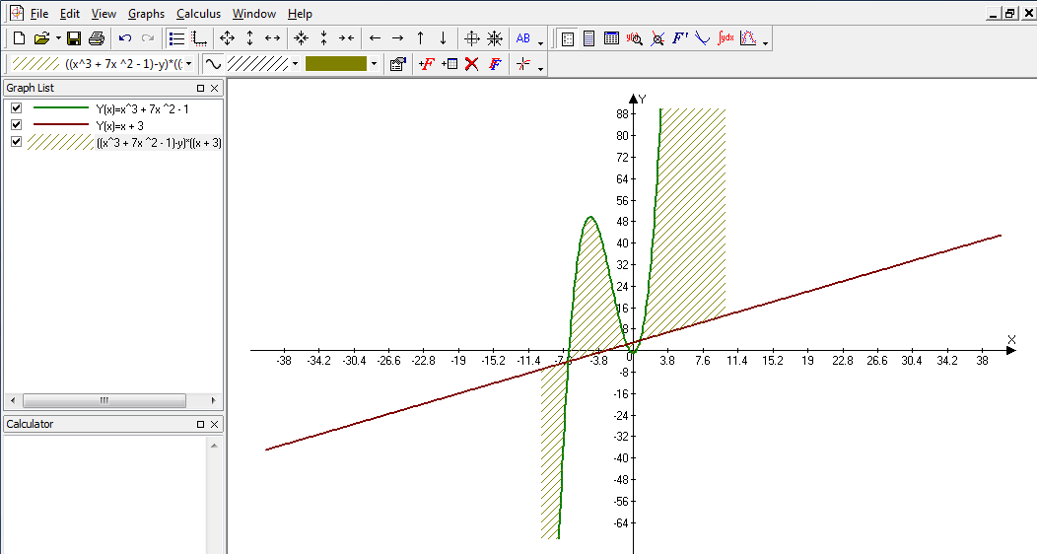Open the Calculus menu
The image size is (1037, 554).
click(198, 13)
